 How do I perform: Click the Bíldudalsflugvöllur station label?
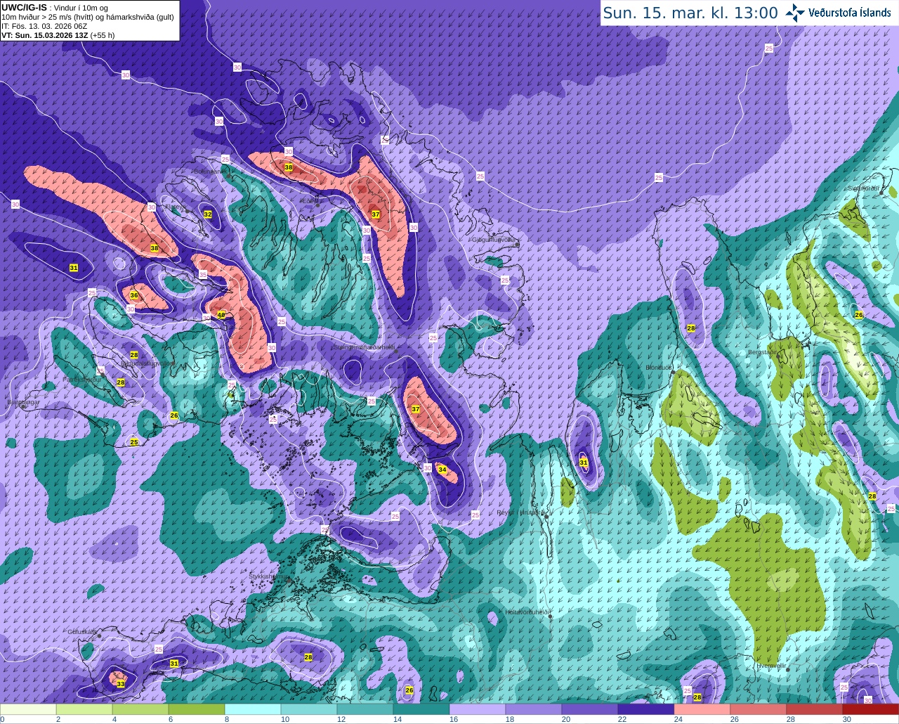(x=147, y=363)
